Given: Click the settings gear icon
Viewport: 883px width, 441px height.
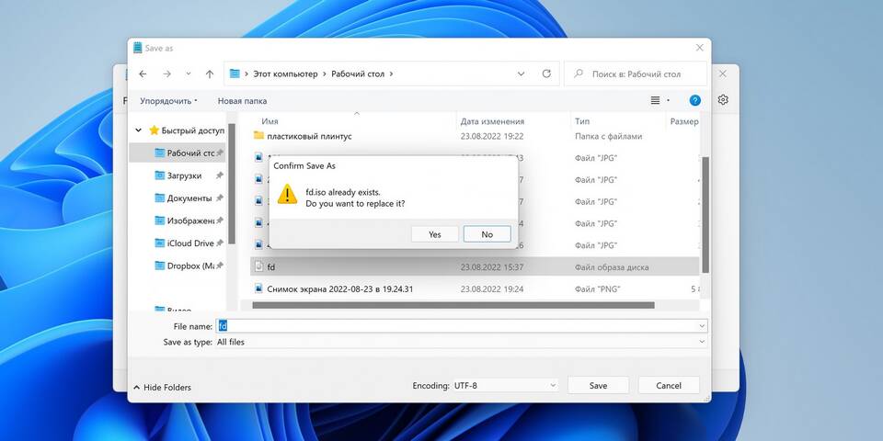Looking at the screenshot, I should pos(723,100).
